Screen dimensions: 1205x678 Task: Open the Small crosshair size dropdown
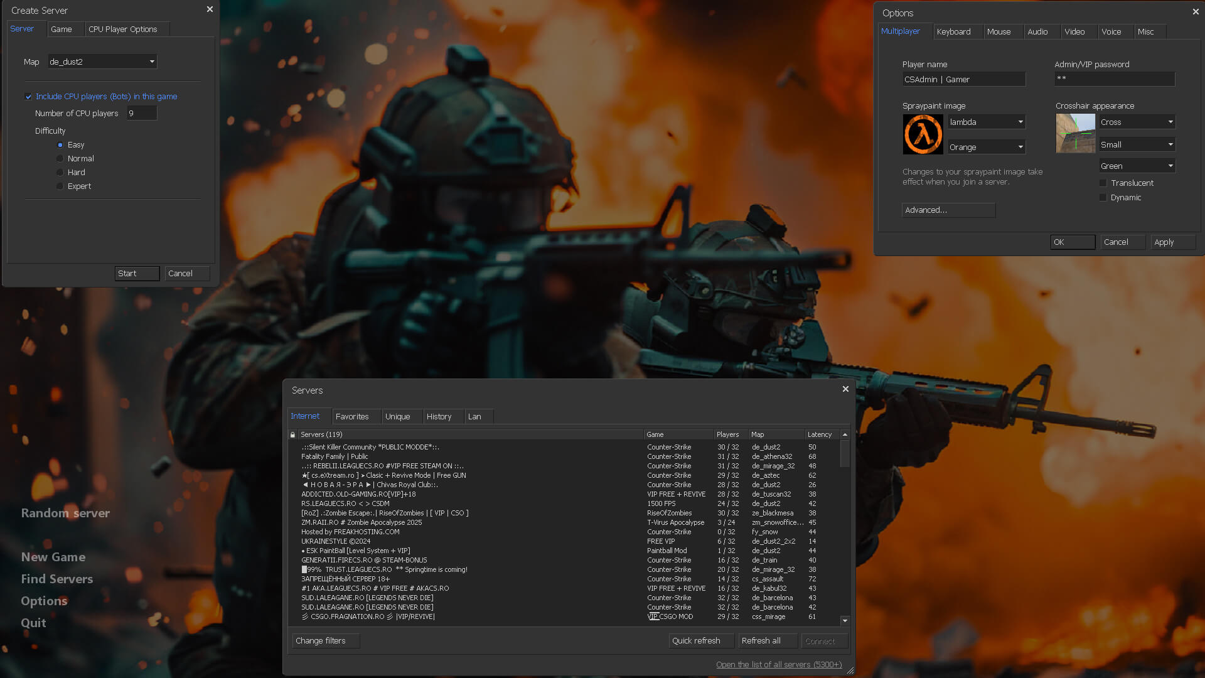coord(1137,144)
